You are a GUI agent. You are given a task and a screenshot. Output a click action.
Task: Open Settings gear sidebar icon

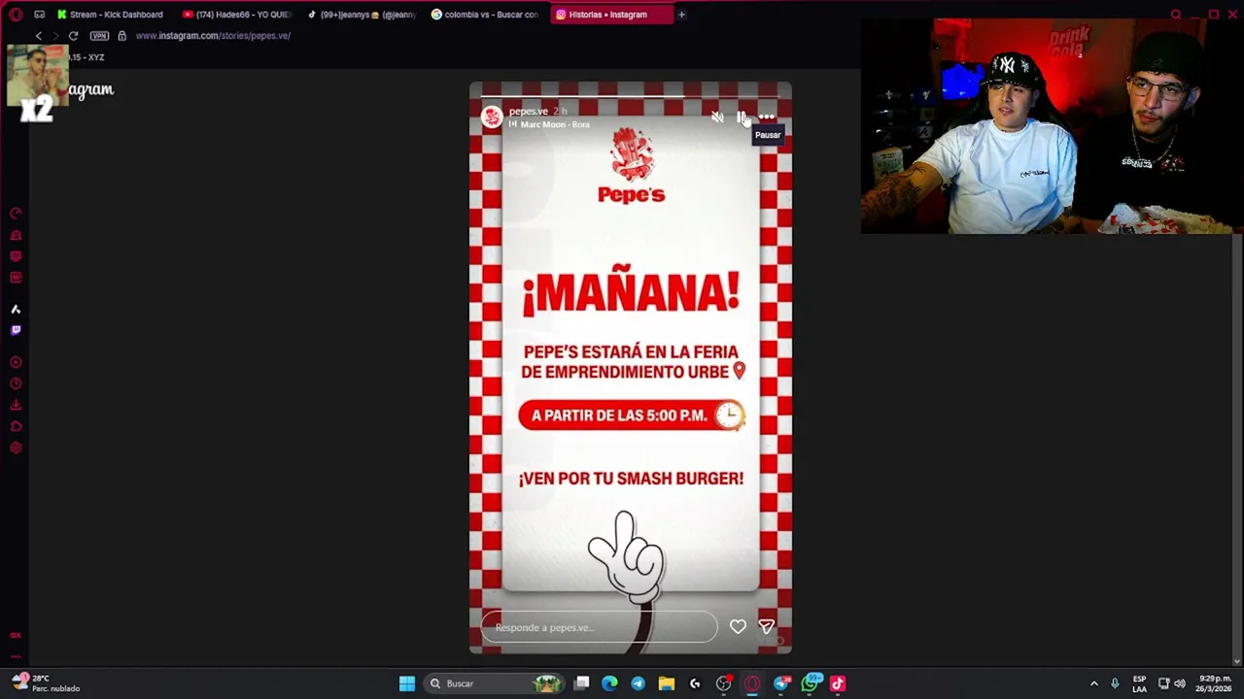click(16, 448)
